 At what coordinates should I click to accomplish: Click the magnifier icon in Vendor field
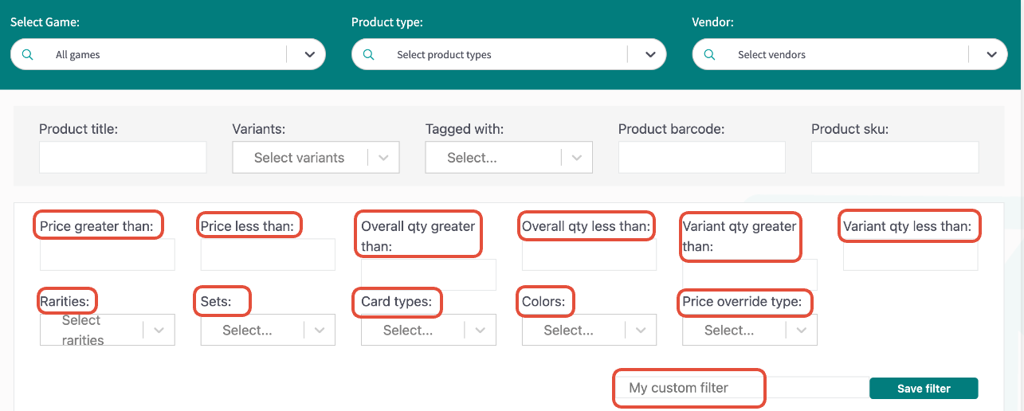pyautogui.click(x=710, y=55)
